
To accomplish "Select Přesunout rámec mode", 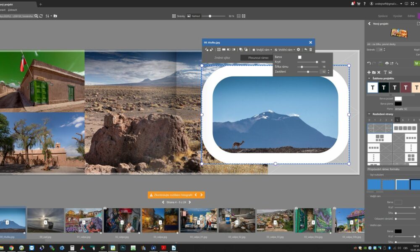I will (257, 58).
